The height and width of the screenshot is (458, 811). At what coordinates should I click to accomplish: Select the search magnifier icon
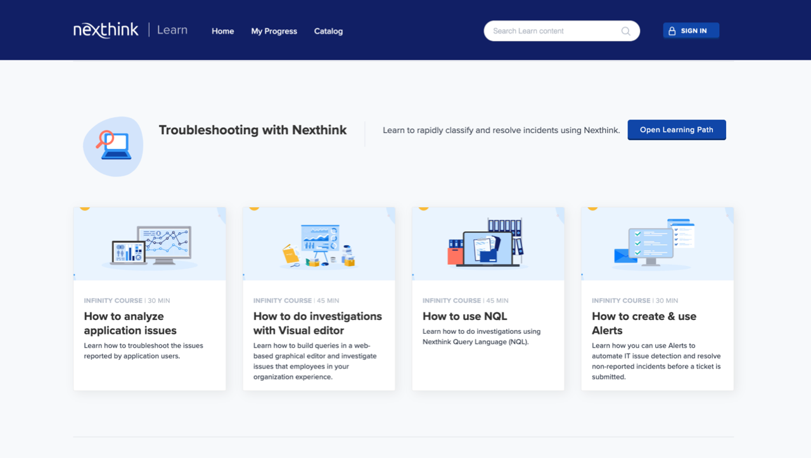[625, 30]
